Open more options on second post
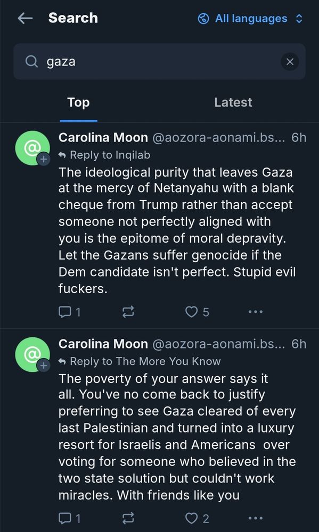 (256, 518)
